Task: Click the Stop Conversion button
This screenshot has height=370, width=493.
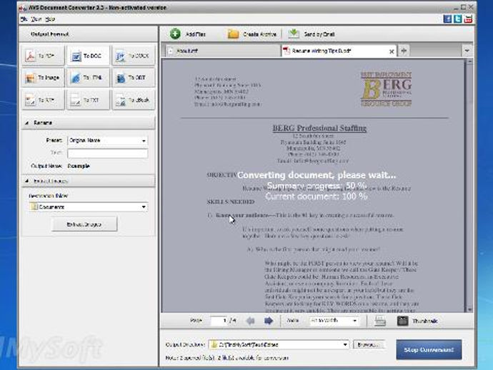Action: [x=429, y=349]
